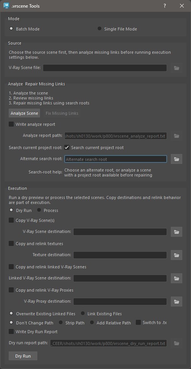The image size is (191, 369).
Task: Browse for V-Ray Proxy destination folder
Action: pyautogui.click(x=177, y=302)
